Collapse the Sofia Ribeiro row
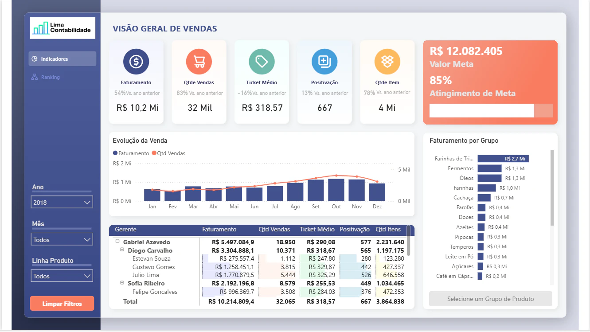This screenshot has height=332, width=590. [x=122, y=283]
